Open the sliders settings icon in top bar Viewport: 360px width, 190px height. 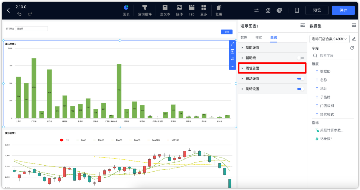257,10
